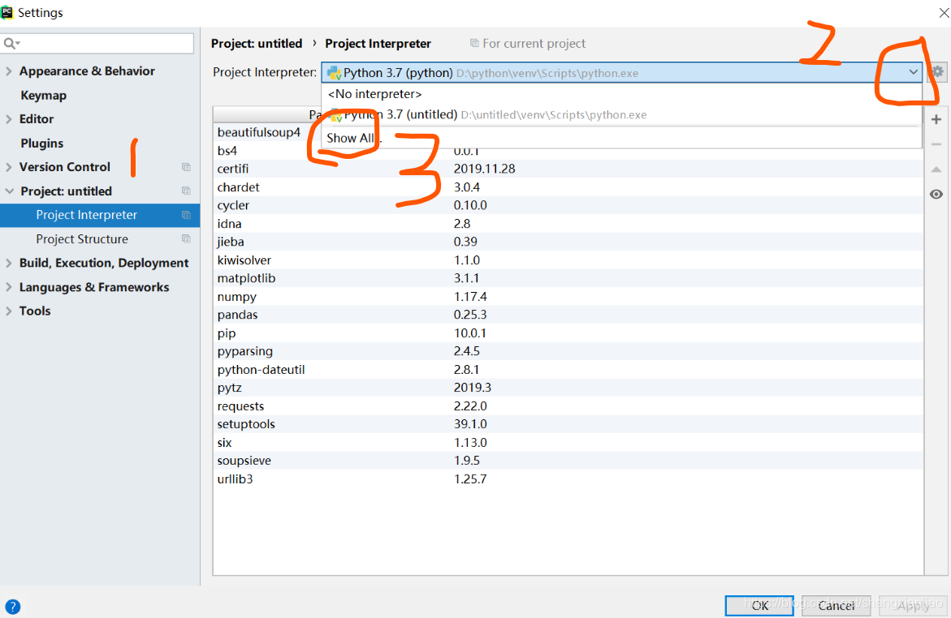Select the requests package row
The width and height of the screenshot is (951, 618).
click(x=568, y=406)
